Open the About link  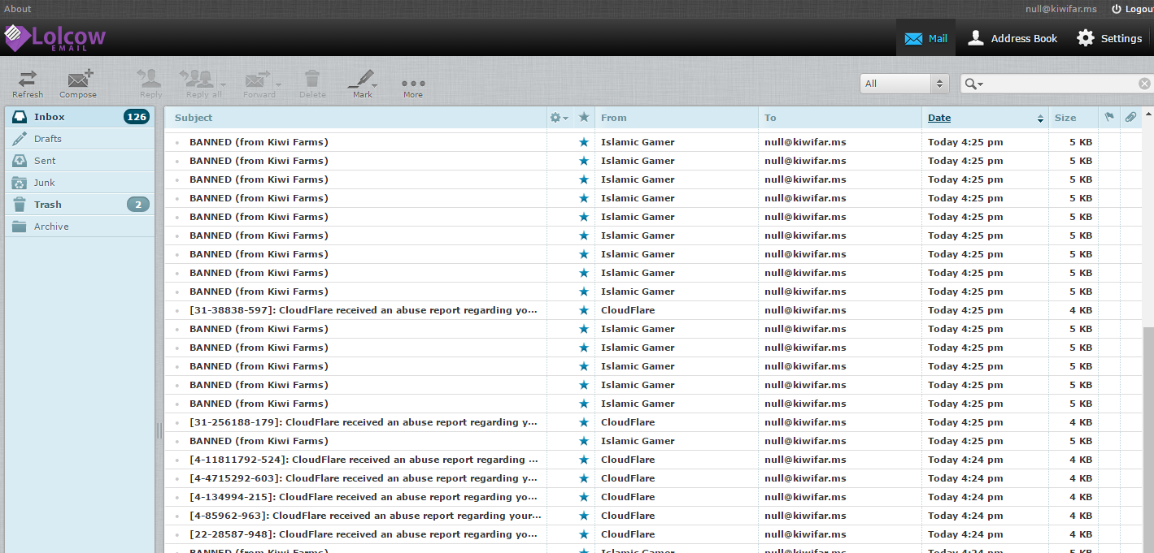[x=18, y=9]
